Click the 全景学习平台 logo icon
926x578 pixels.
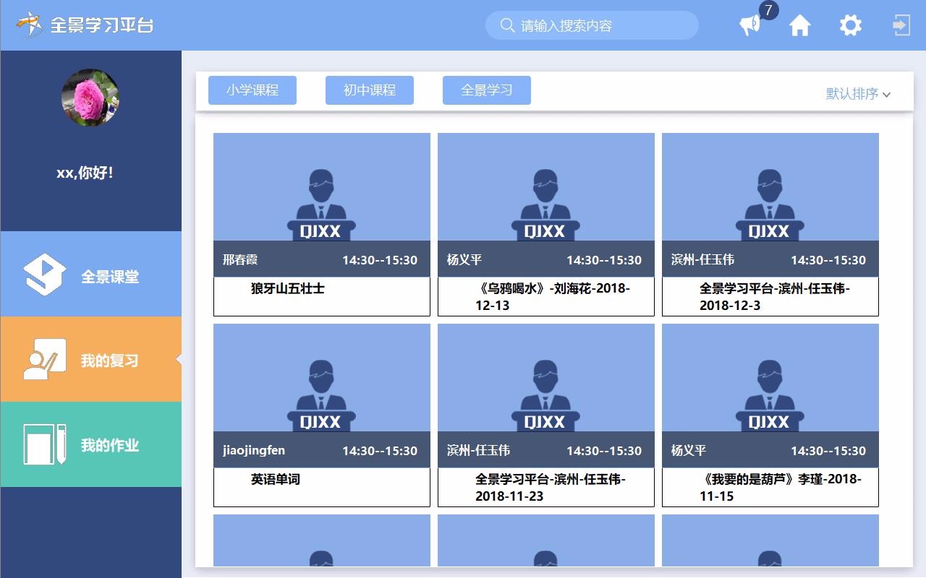click(29, 23)
